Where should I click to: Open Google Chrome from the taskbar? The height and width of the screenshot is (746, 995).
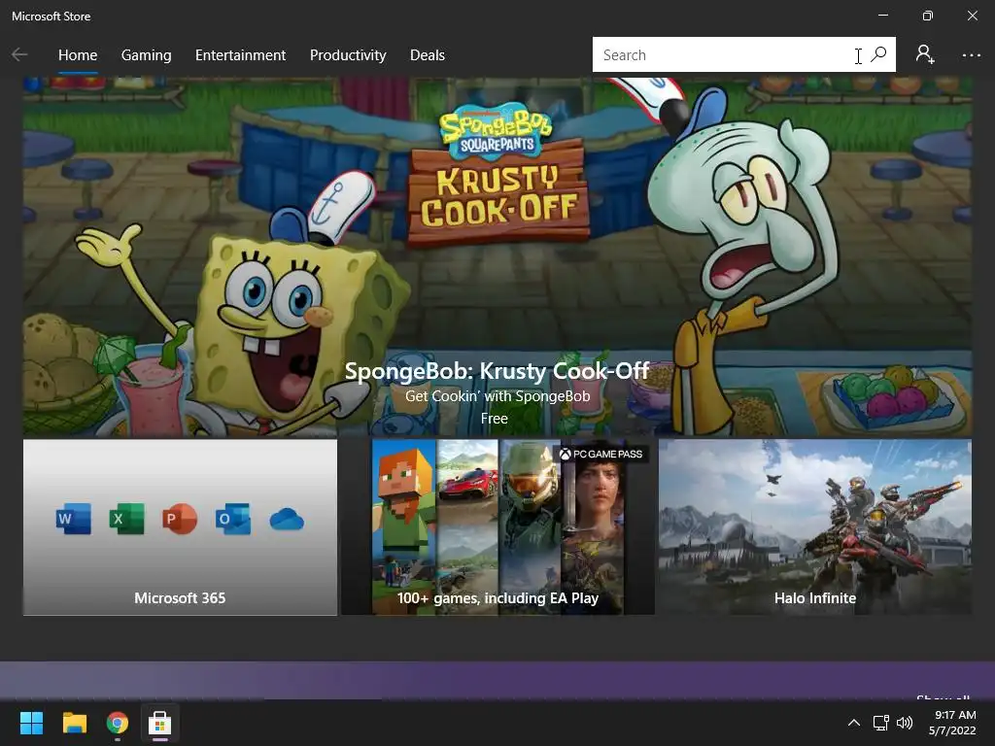[x=118, y=723]
